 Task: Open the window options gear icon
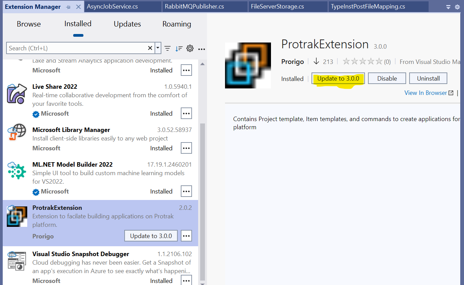click(457, 7)
